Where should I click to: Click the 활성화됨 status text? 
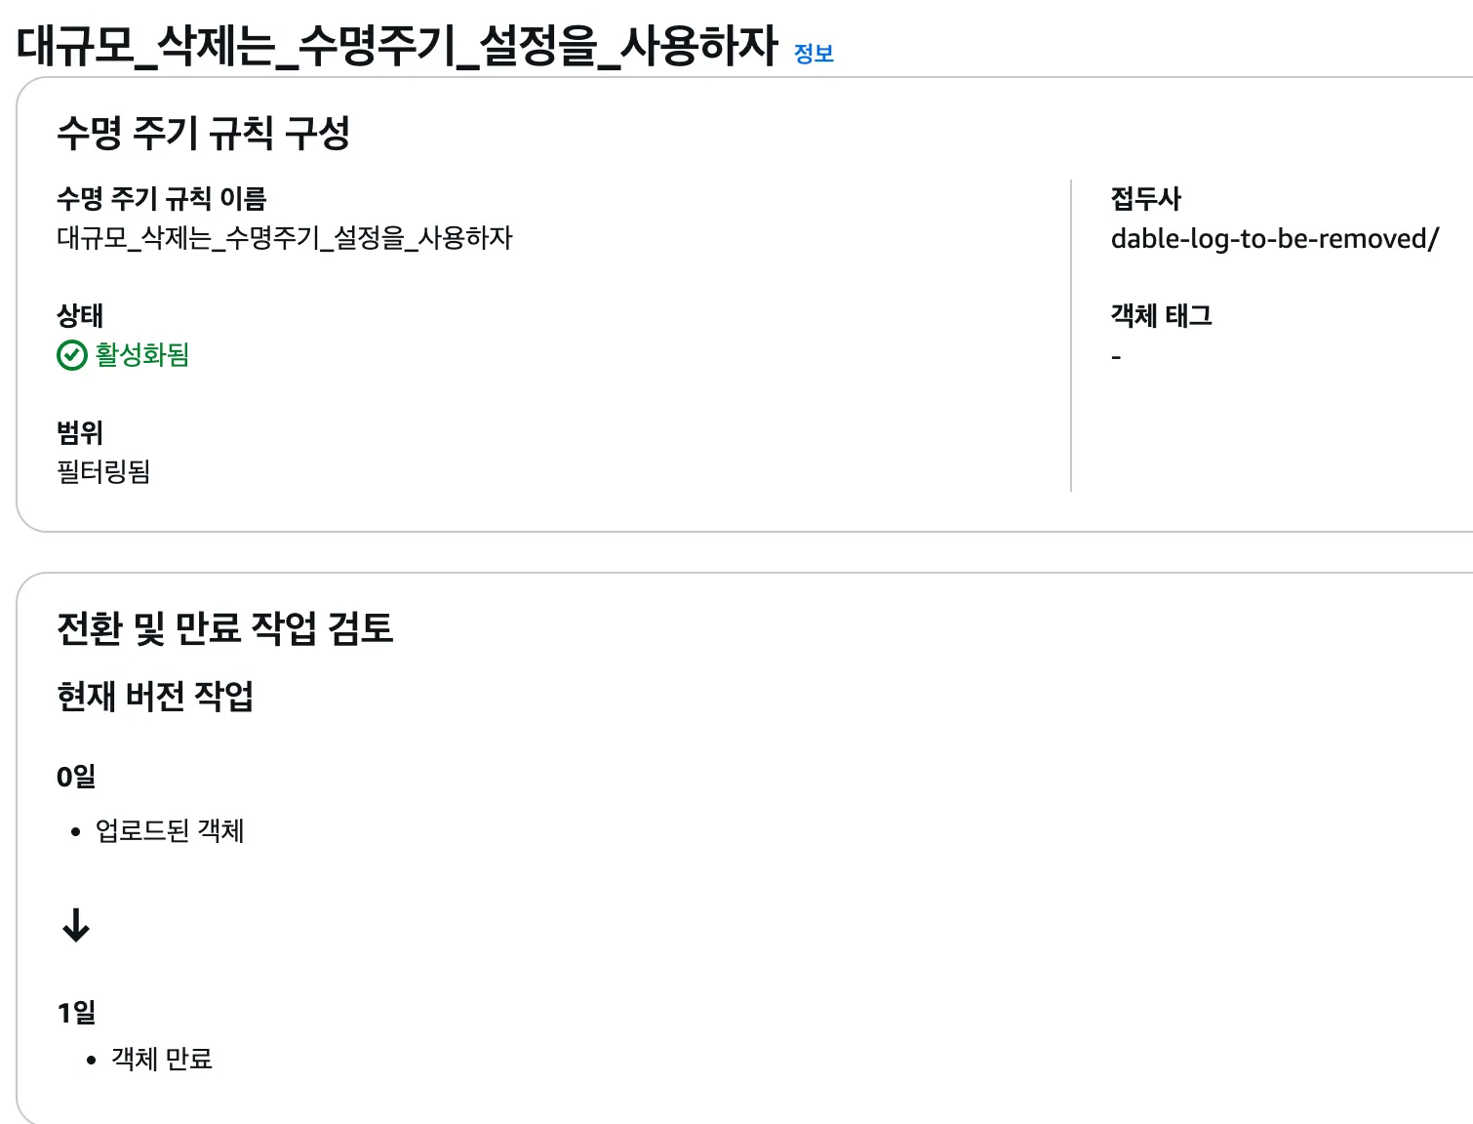click(x=142, y=355)
